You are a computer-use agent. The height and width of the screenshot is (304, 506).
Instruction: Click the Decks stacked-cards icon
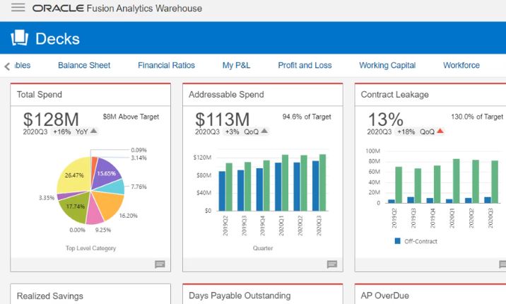(x=19, y=37)
